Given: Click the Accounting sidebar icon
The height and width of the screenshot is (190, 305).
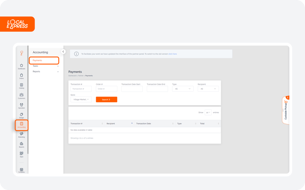Looking at the screenshot, I should [21, 125].
